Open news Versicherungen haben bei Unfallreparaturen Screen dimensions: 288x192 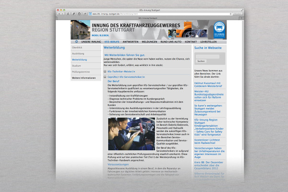tap(209, 153)
